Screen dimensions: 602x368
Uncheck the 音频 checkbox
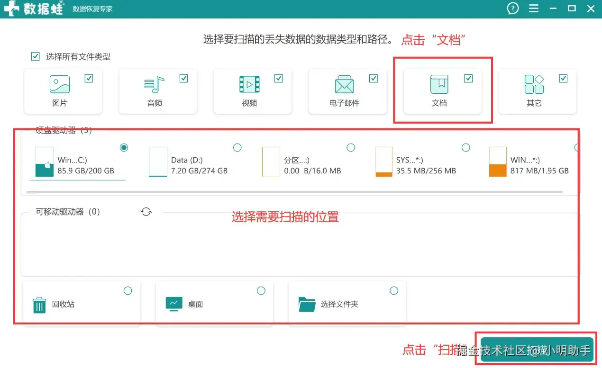pyautogui.click(x=183, y=78)
